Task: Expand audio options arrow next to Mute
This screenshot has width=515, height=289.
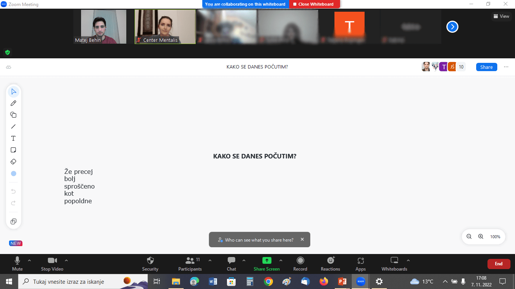Action: pyautogui.click(x=29, y=260)
